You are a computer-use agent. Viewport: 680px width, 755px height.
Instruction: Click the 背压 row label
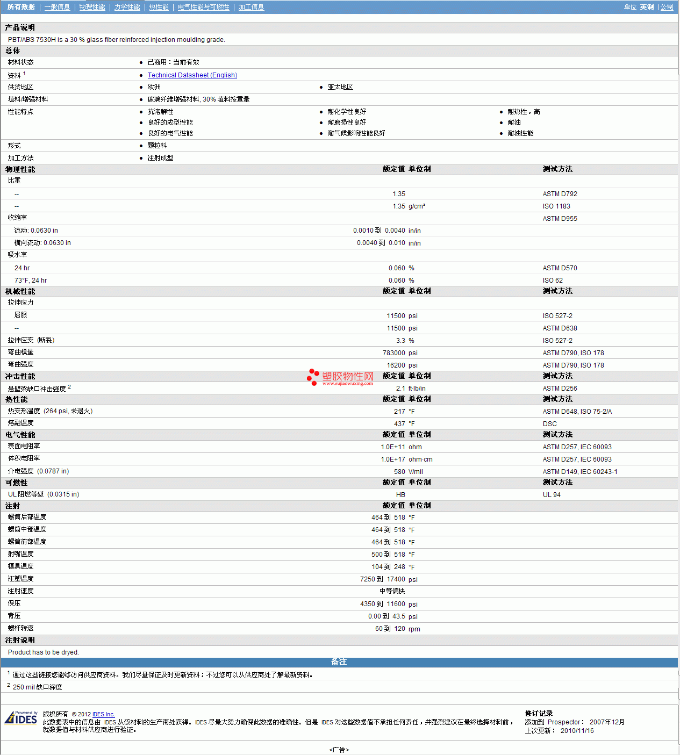click(14, 616)
